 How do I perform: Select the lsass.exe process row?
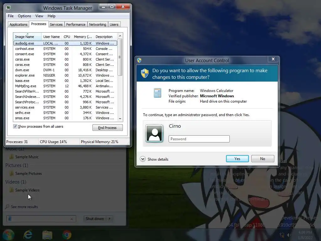65,81
